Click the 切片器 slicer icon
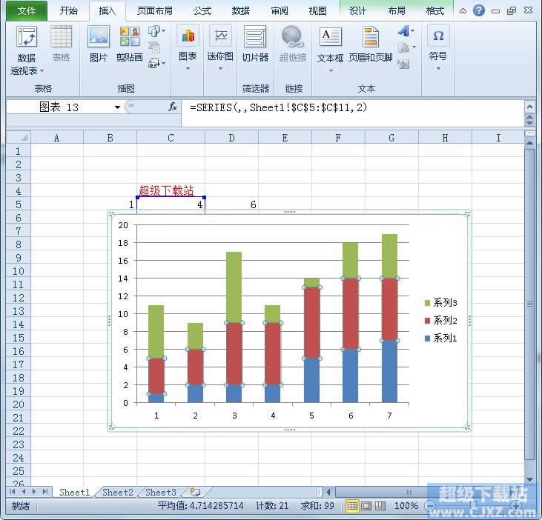This screenshot has height=520, width=542. pos(255,39)
